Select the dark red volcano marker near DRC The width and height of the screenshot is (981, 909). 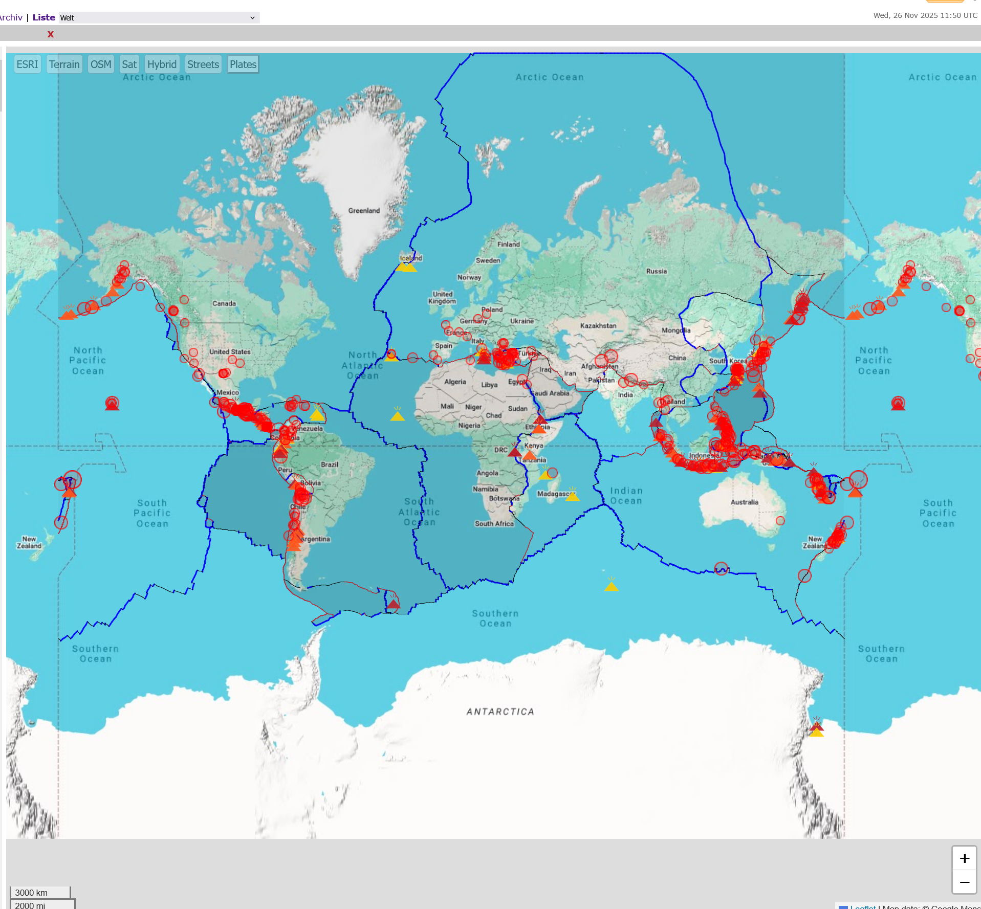pos(515,452)
